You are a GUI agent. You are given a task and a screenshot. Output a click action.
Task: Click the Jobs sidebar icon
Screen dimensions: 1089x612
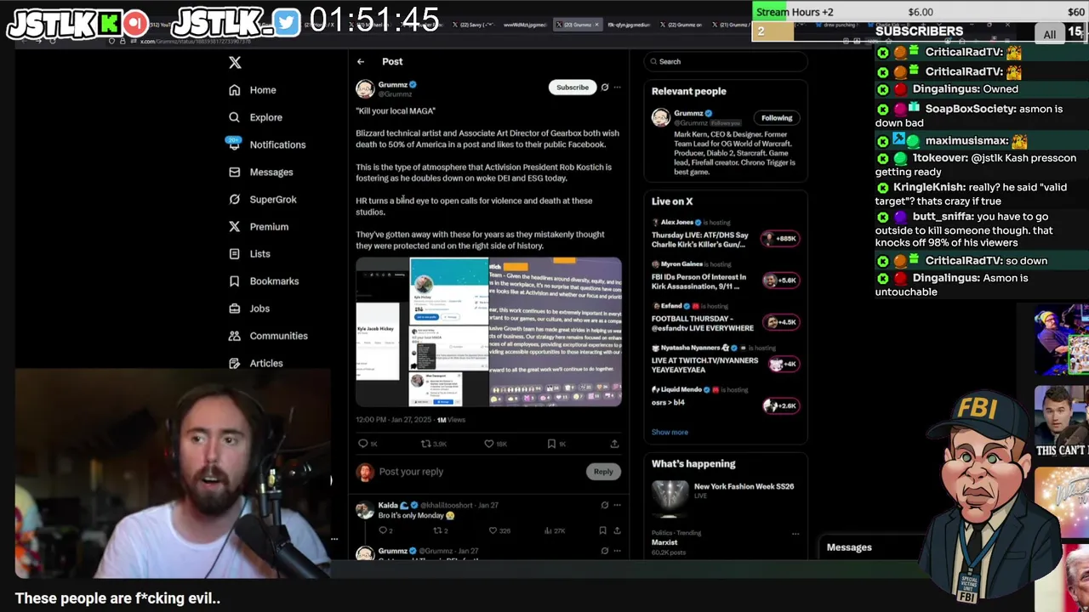234,309
